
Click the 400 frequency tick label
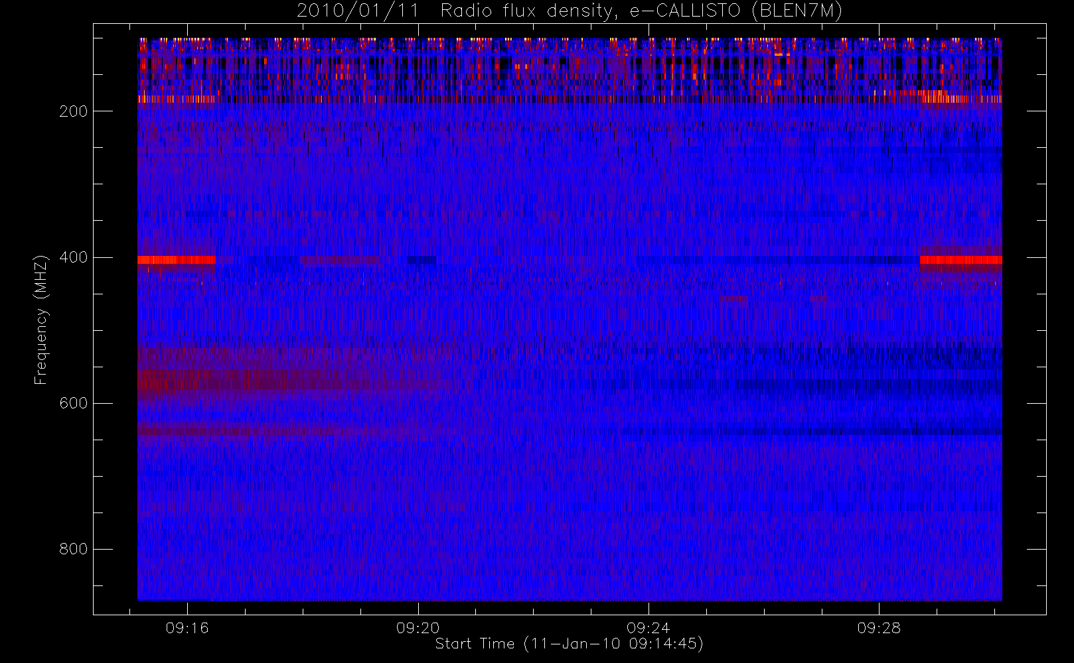(x=73, y=257)
